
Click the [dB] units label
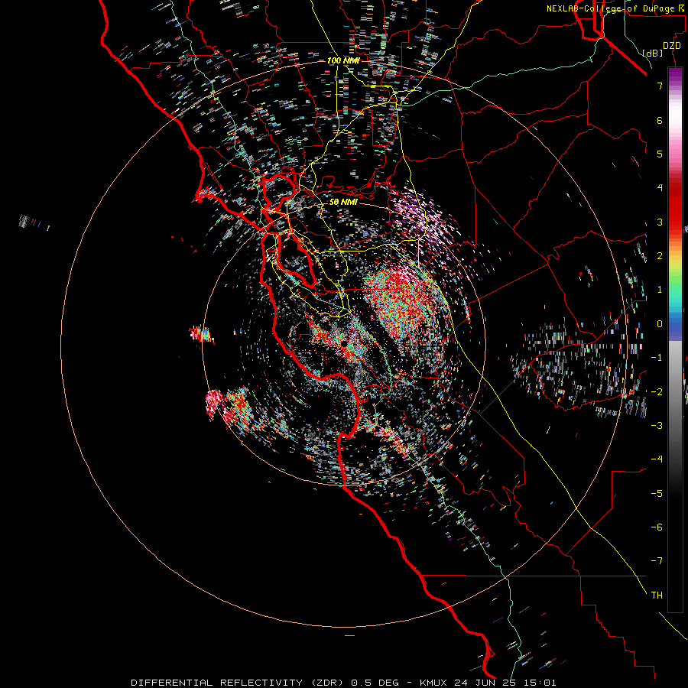click(653, 53)
